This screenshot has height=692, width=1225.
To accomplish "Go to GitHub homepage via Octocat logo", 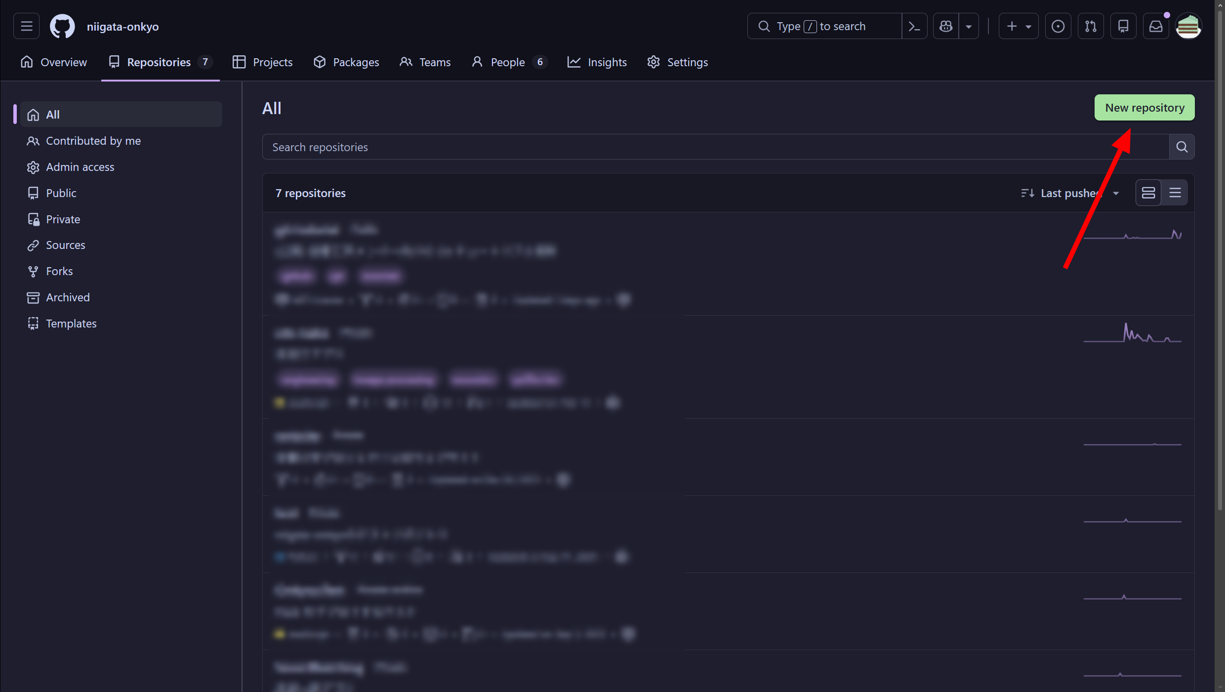I will pyautogui.click(x=62, y=26).
